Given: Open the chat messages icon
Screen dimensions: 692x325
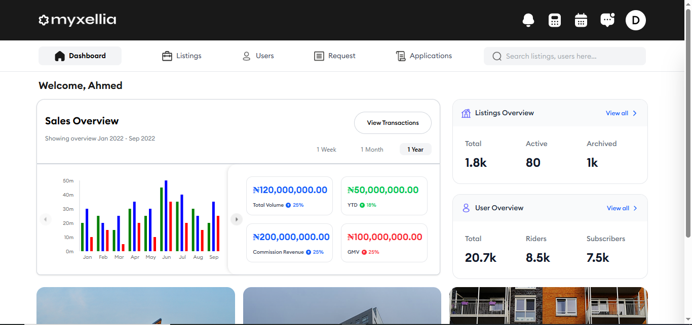Looking at the screenshot, I should pos(607,20).
